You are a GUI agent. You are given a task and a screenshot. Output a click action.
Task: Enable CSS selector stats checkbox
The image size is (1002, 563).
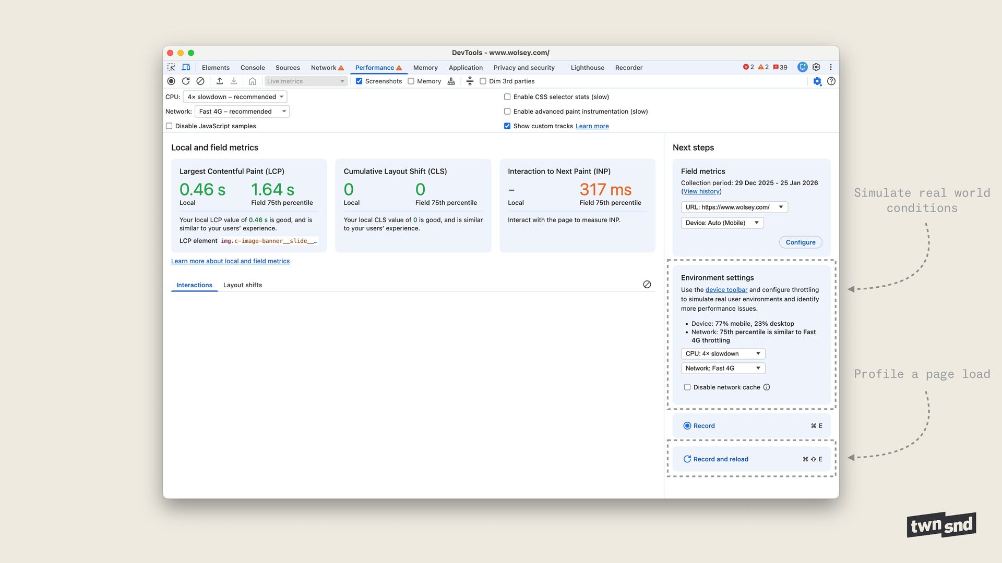pyautogui.click(x=507, y=97)
